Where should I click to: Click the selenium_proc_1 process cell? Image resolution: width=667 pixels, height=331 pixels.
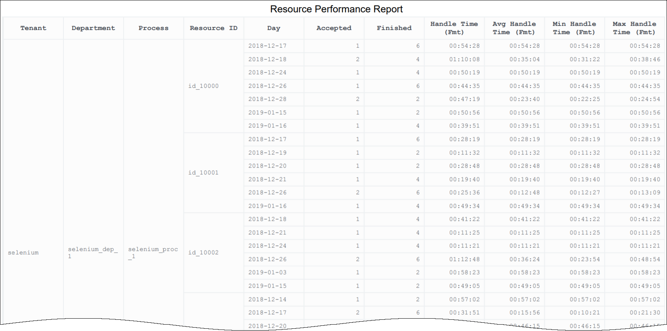coord(153,253)
